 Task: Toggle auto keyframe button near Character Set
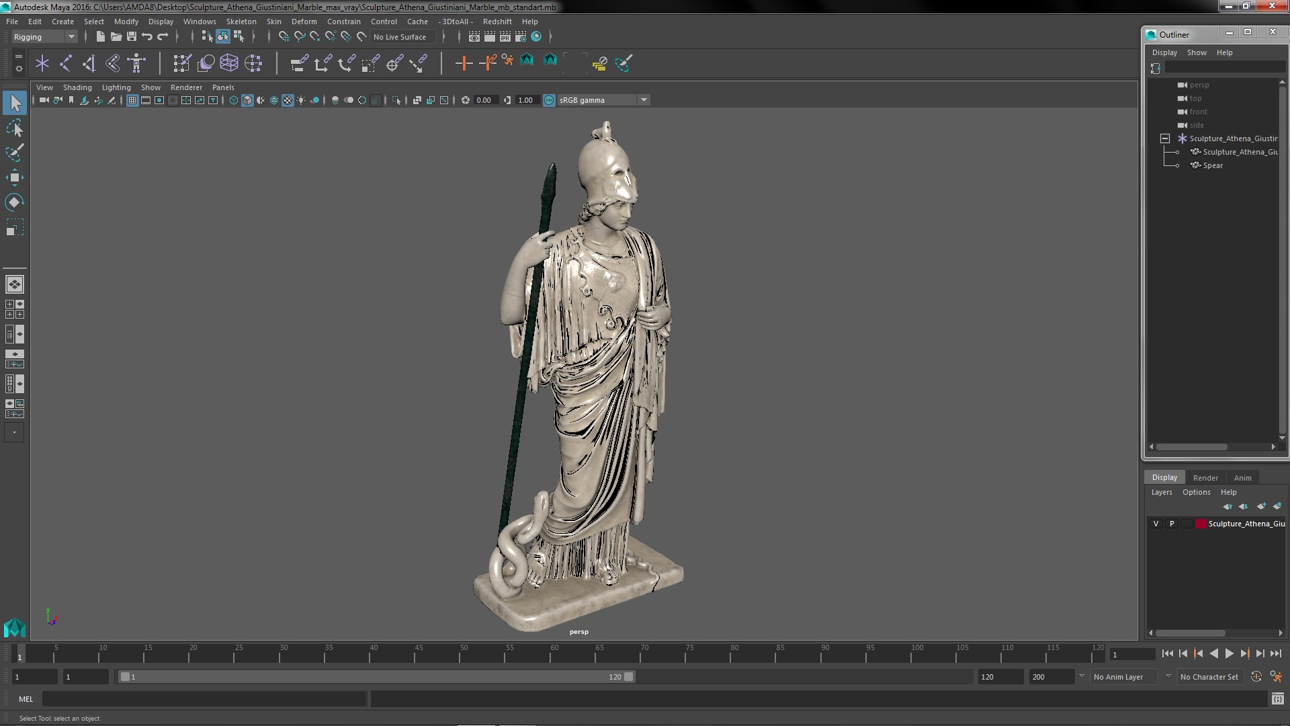coord(1256,677)
